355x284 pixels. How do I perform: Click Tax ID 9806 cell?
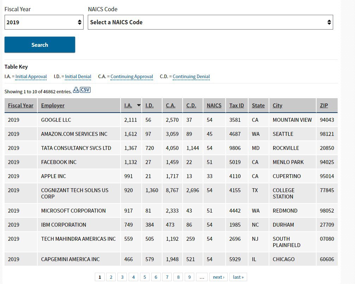pos(237,148)
